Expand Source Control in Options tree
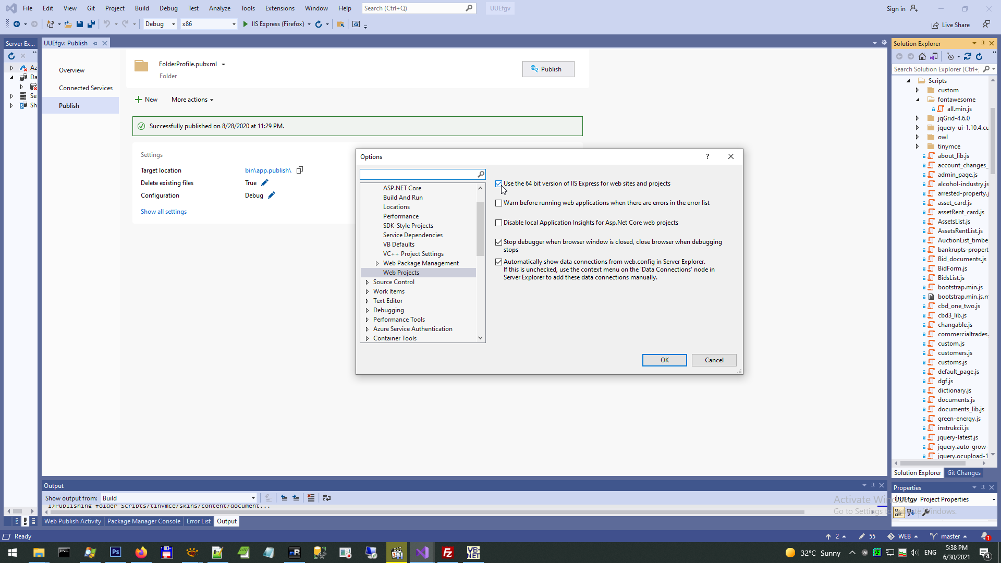This screenshot has width=1001, height=563. tap(367, 282)
